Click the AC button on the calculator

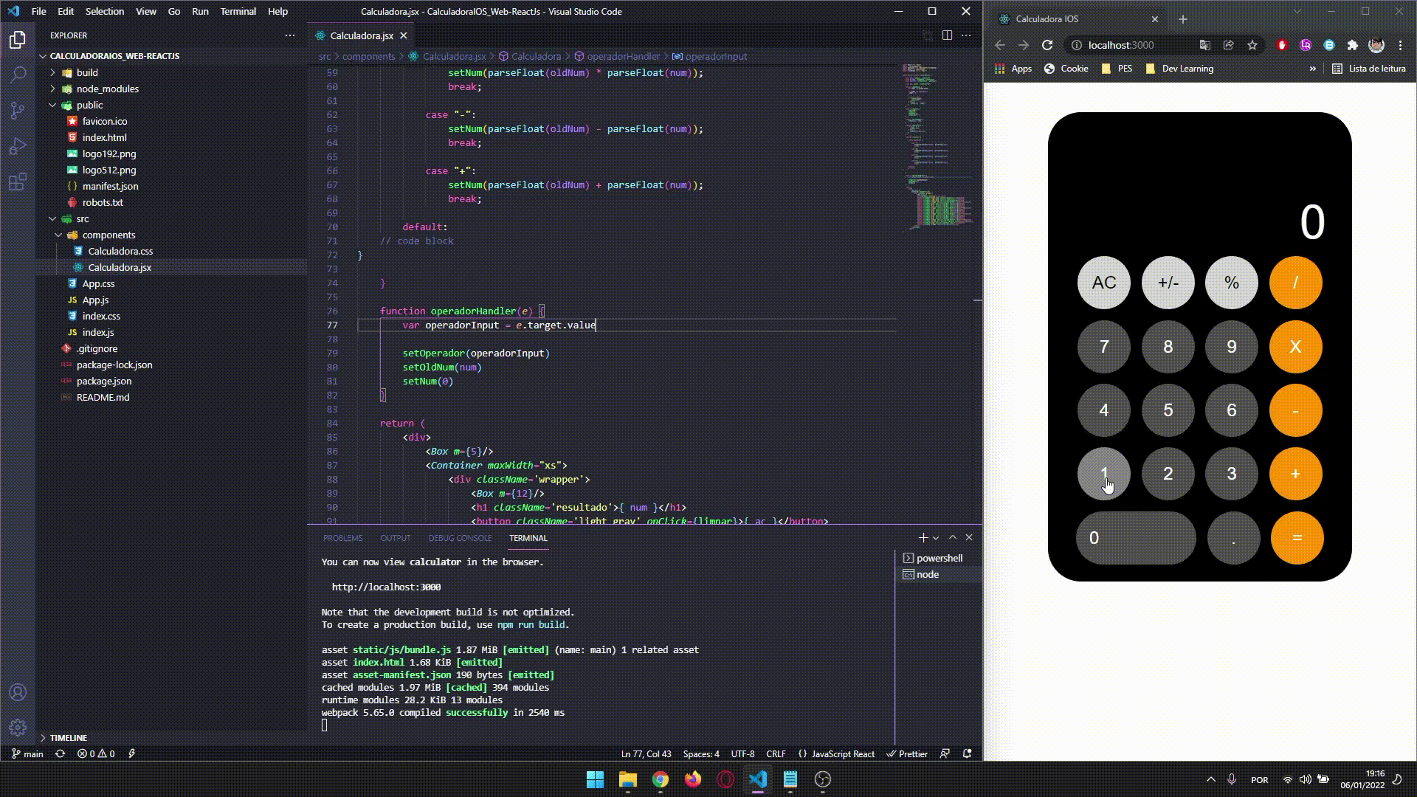pyautogui.click(x=1104, y=283)
